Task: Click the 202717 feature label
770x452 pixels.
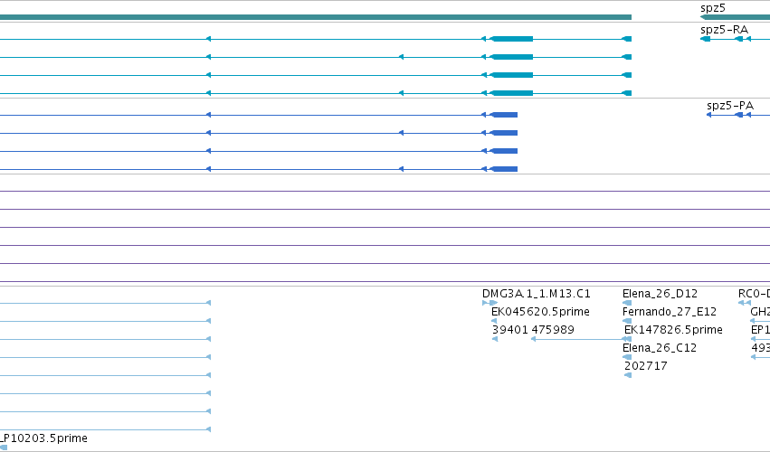Action: tap(646, 366)
